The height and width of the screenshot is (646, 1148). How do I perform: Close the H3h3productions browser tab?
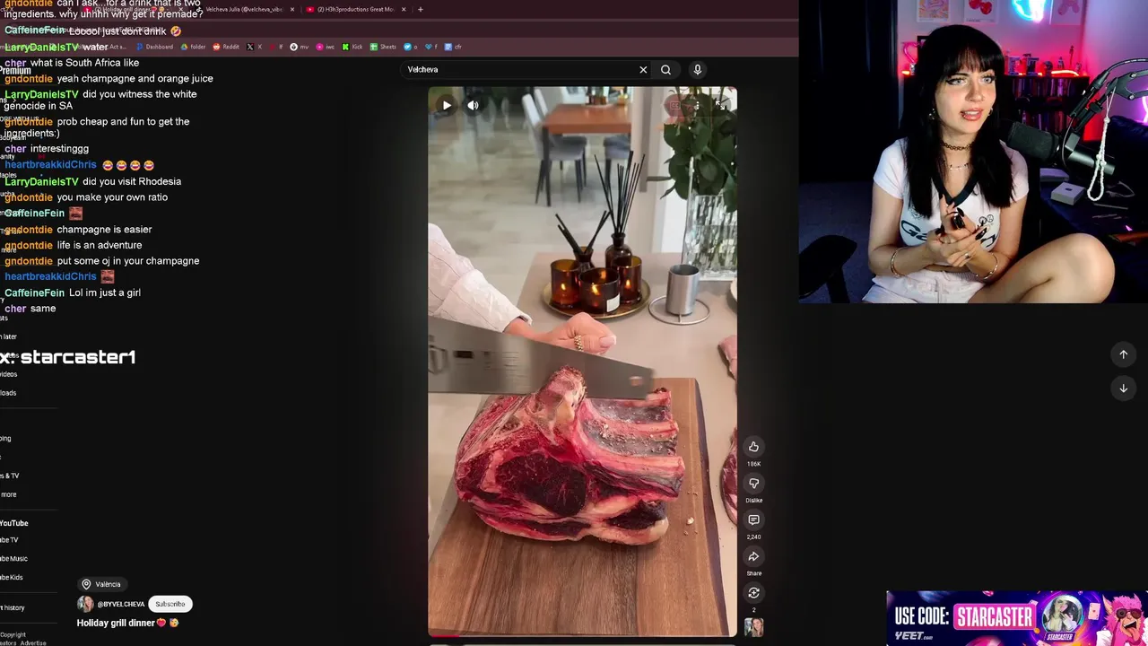(404, 9)
